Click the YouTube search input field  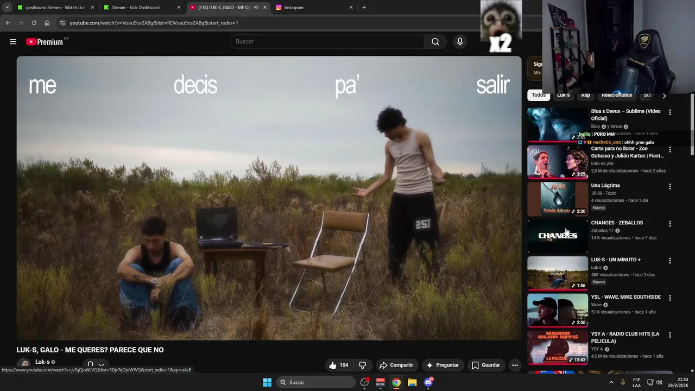[327, 42]
